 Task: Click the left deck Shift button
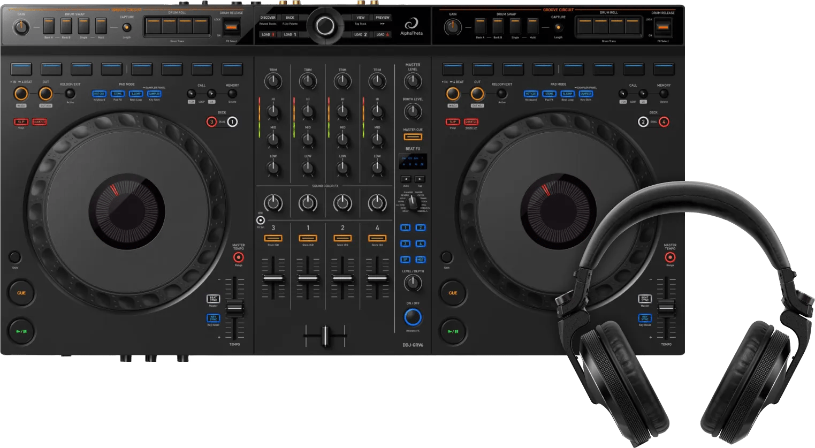pyautogui.click(x=15, y=257)
